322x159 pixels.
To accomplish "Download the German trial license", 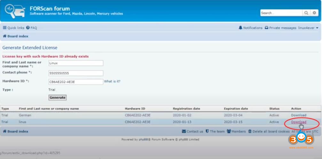I will [299, 115].
